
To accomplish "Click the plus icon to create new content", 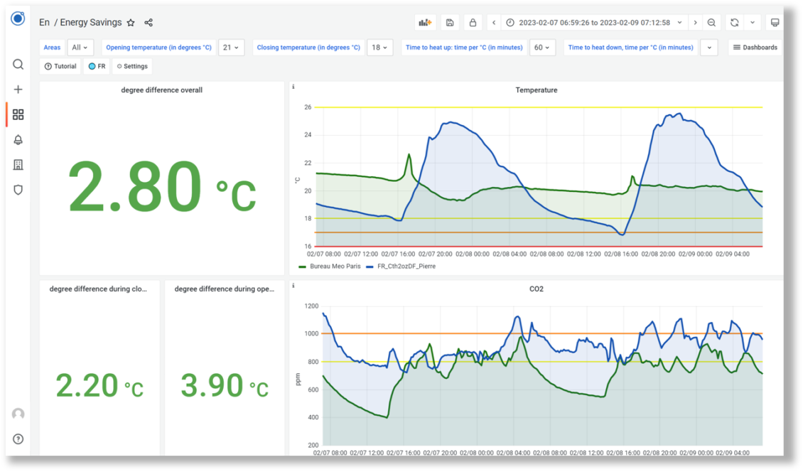I will 18,89.
